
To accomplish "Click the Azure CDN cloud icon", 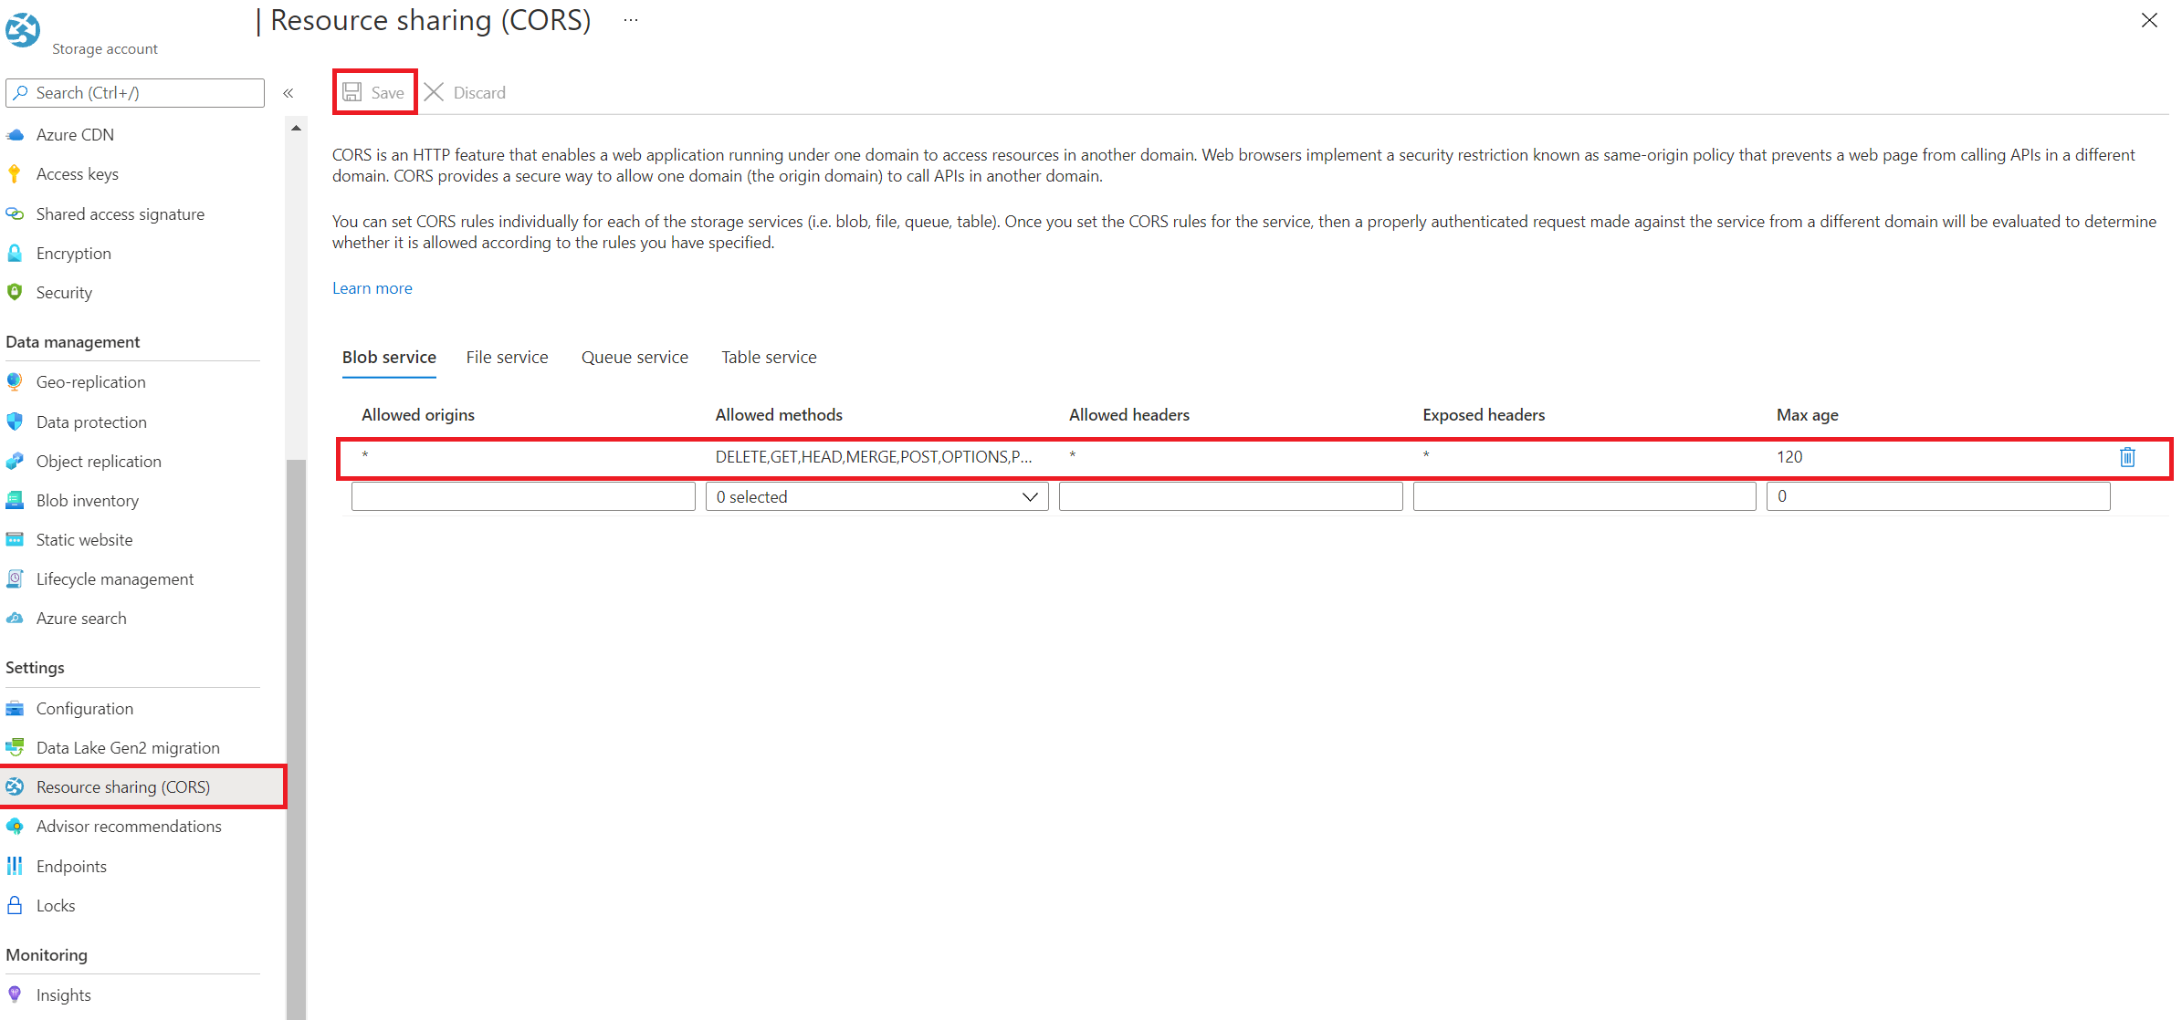I will (x=15, y=135).
